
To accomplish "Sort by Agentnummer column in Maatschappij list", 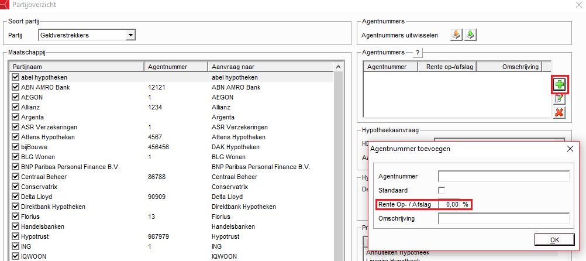I will [175, 67].
